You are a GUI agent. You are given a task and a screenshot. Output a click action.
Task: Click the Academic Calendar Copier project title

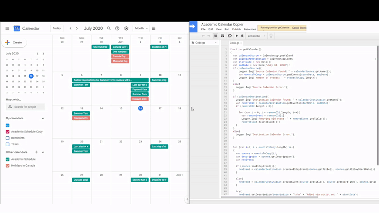pyautogui.click(x=222, y=25)
